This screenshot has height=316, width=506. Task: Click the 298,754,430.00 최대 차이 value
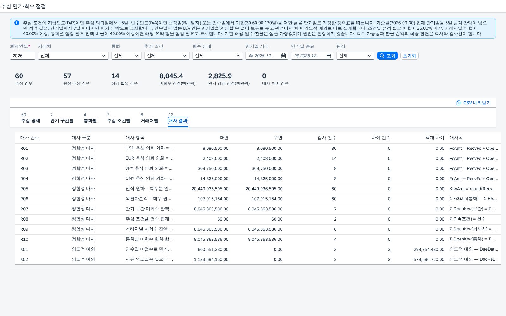429,249
